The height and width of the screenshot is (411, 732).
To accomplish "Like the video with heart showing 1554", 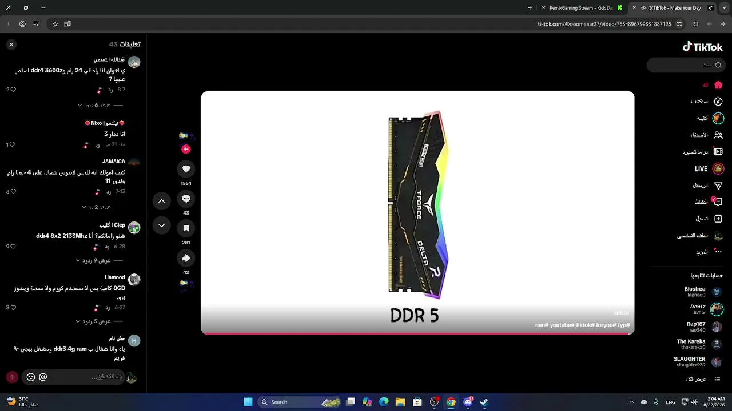I will (x=186, y=169).
